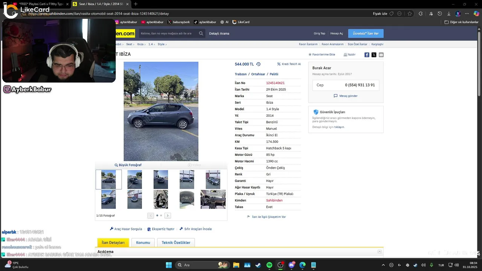Click browser favorite star icon
This screenshot has height=271, width=482.
click(x=410, y=14)
